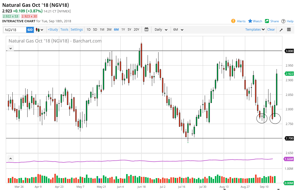Open the chart Settings menu

point(77,30)
